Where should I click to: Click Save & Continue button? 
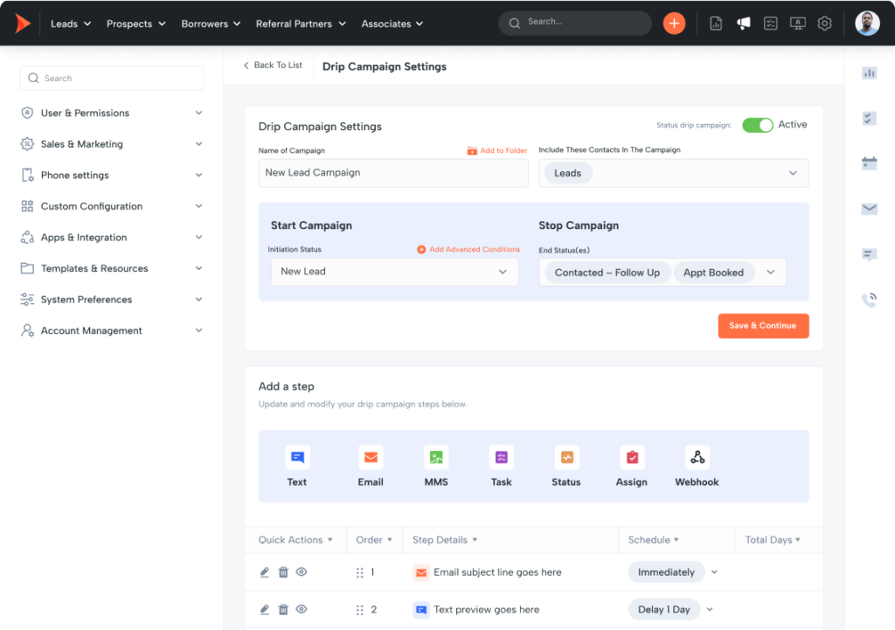click(x=763, y=326)
